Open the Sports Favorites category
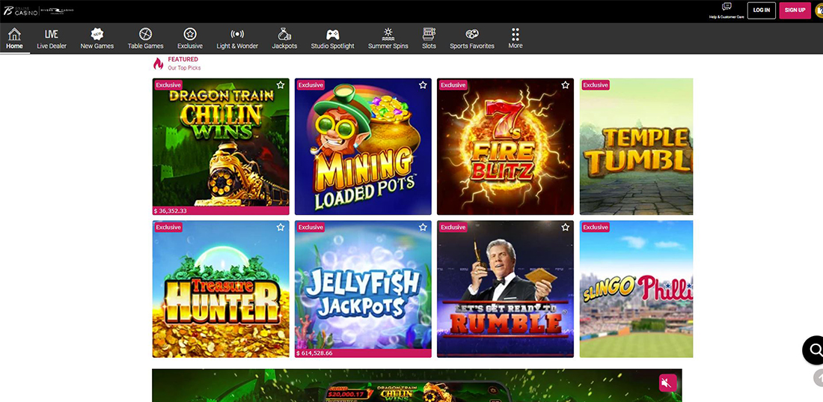Viewport: 823px width, 402px height. pos(472,39)
